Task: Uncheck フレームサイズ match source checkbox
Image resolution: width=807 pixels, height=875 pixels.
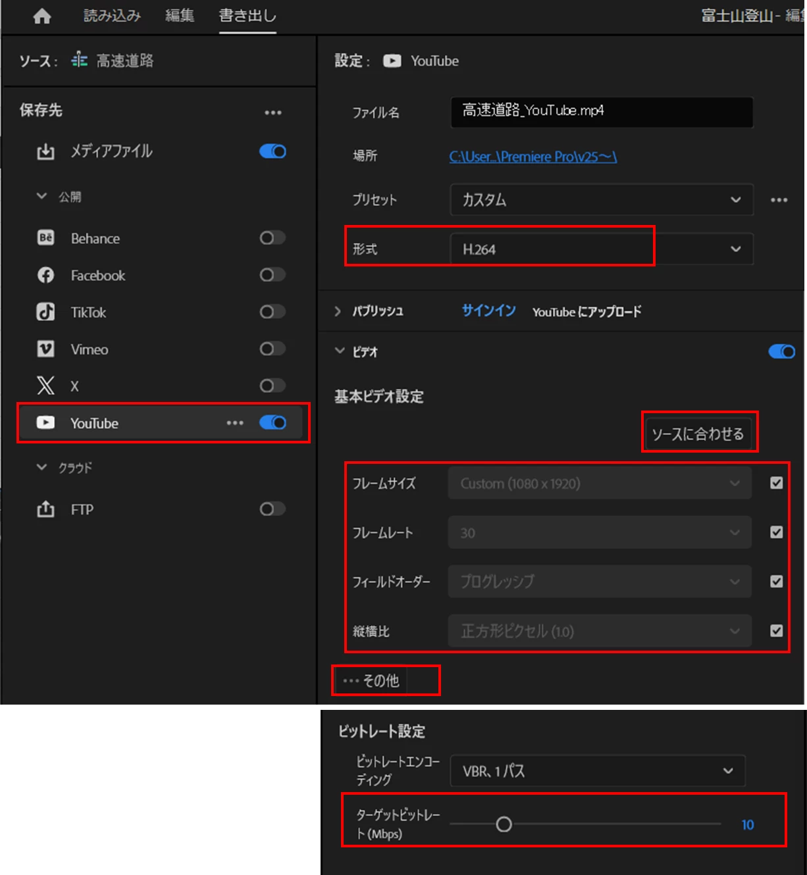Action: [x=777, y=483]
